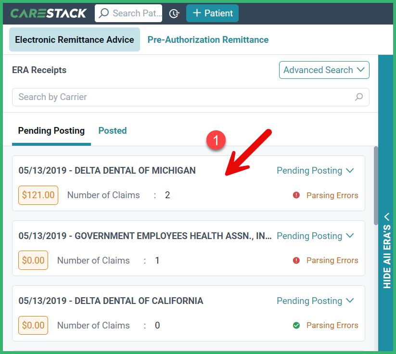Viewport: 396px width, 354px height.
Task: Click the search icon in carrier search bar
Action: pos(358,97)
